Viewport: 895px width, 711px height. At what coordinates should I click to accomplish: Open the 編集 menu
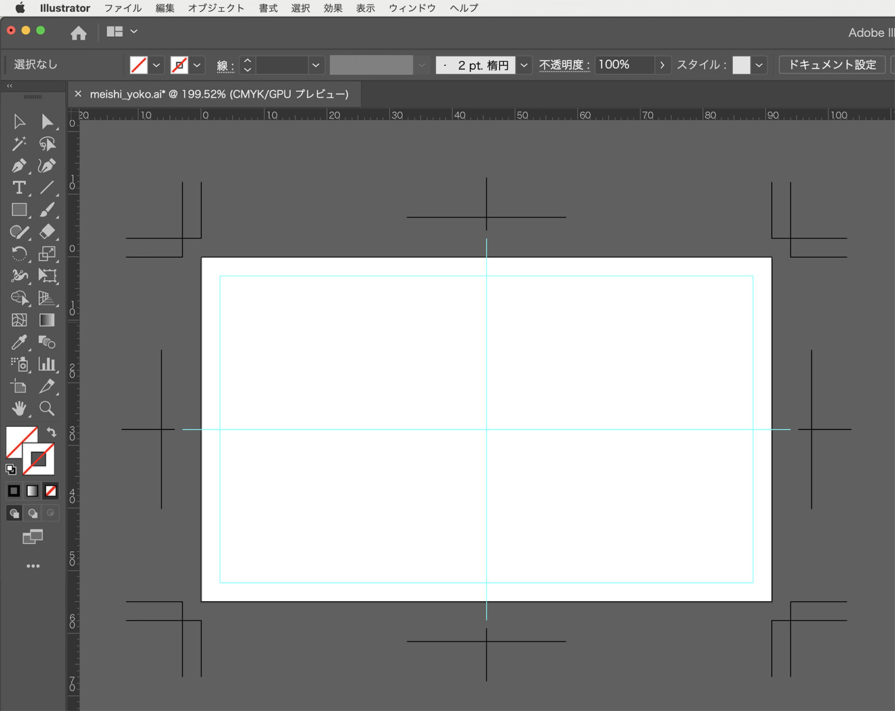[x=165, y=8]
